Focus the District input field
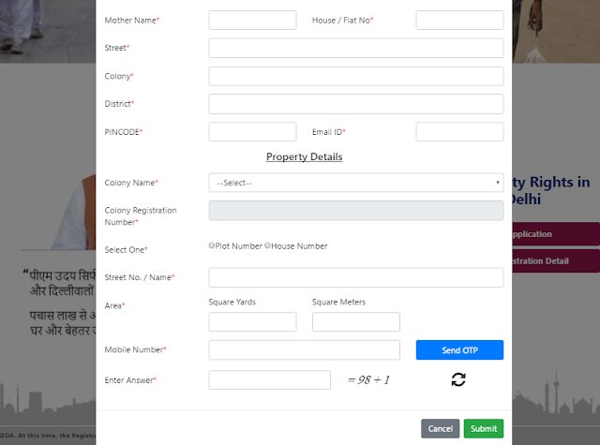The image size is (600, 445). (x=356, y=104)
